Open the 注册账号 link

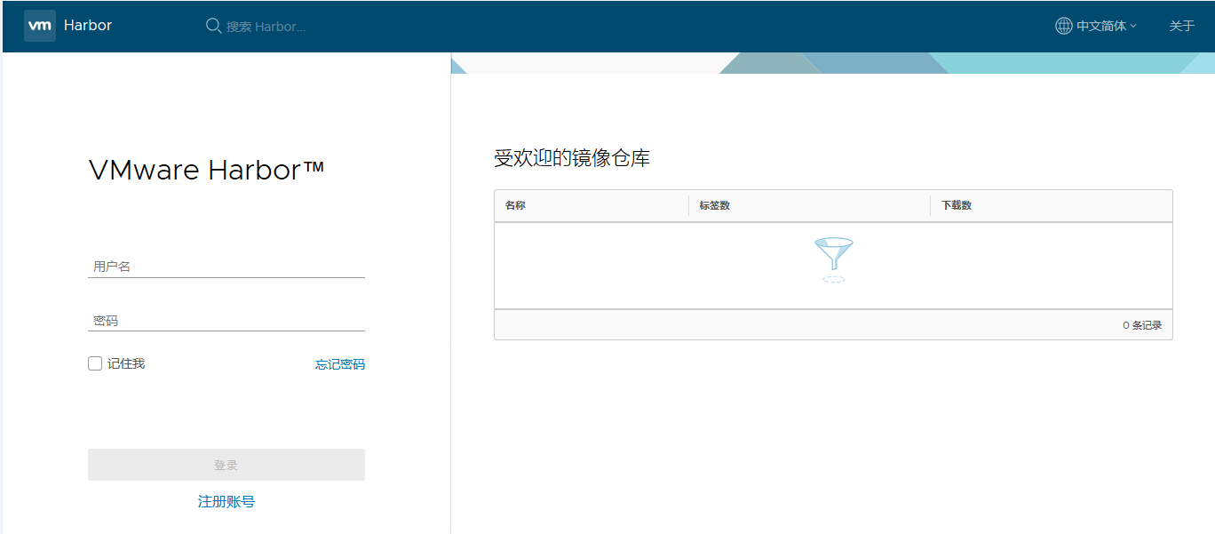pos(226,502)
